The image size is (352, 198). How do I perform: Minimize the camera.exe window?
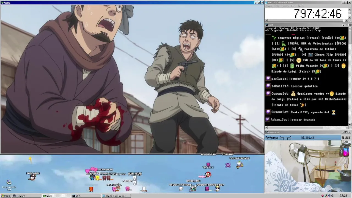point(343,132)
